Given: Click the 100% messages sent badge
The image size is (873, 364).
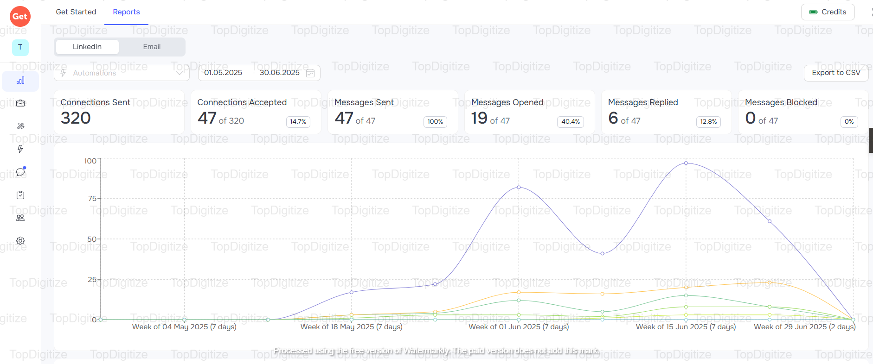Looking at the screenshot, I should (x=435, y=122).
